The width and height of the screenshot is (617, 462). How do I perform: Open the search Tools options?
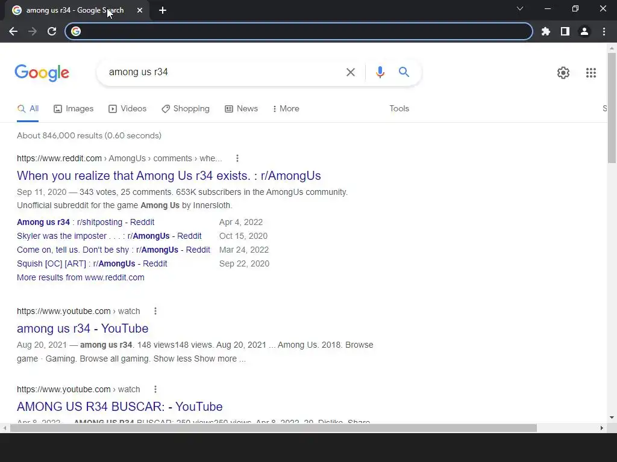pyautogui.click(x=399, y=109)
